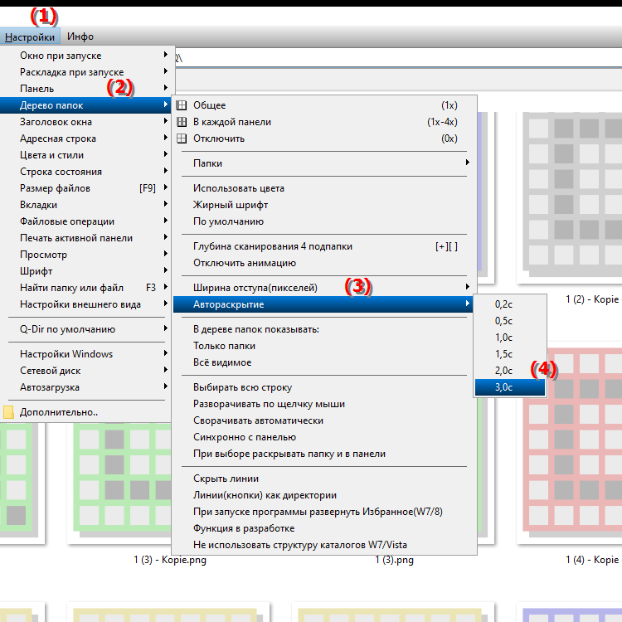Click Отключить анимацию
The width and height of the screenshot is (622, 622).
click(x=244, y=263)
